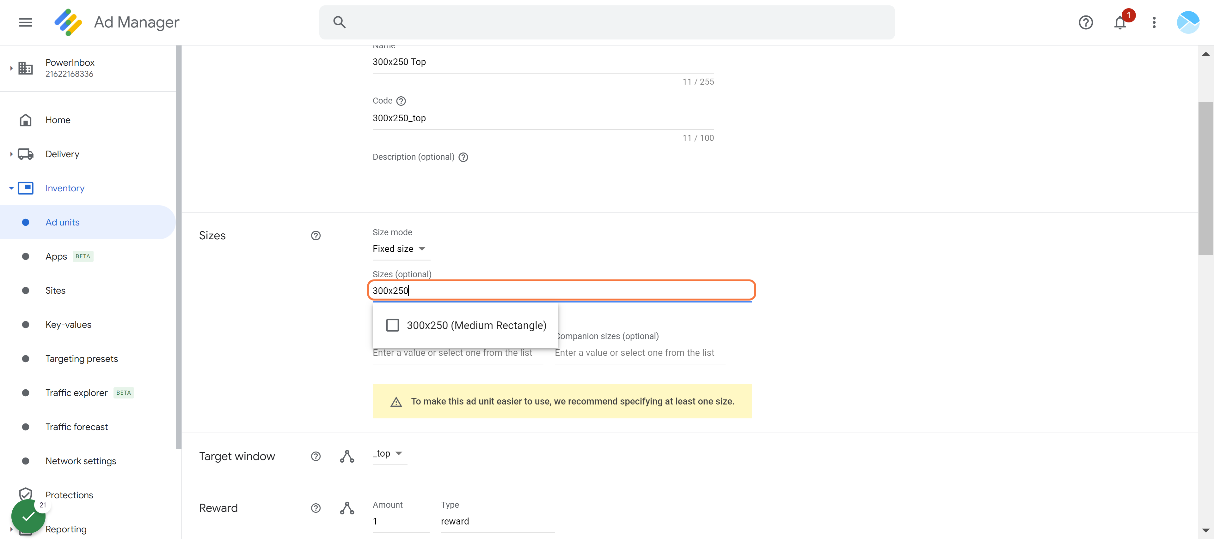1214x539 pixels.
Task: Expand the Delivery menu arrow
Action: point(11,154)
